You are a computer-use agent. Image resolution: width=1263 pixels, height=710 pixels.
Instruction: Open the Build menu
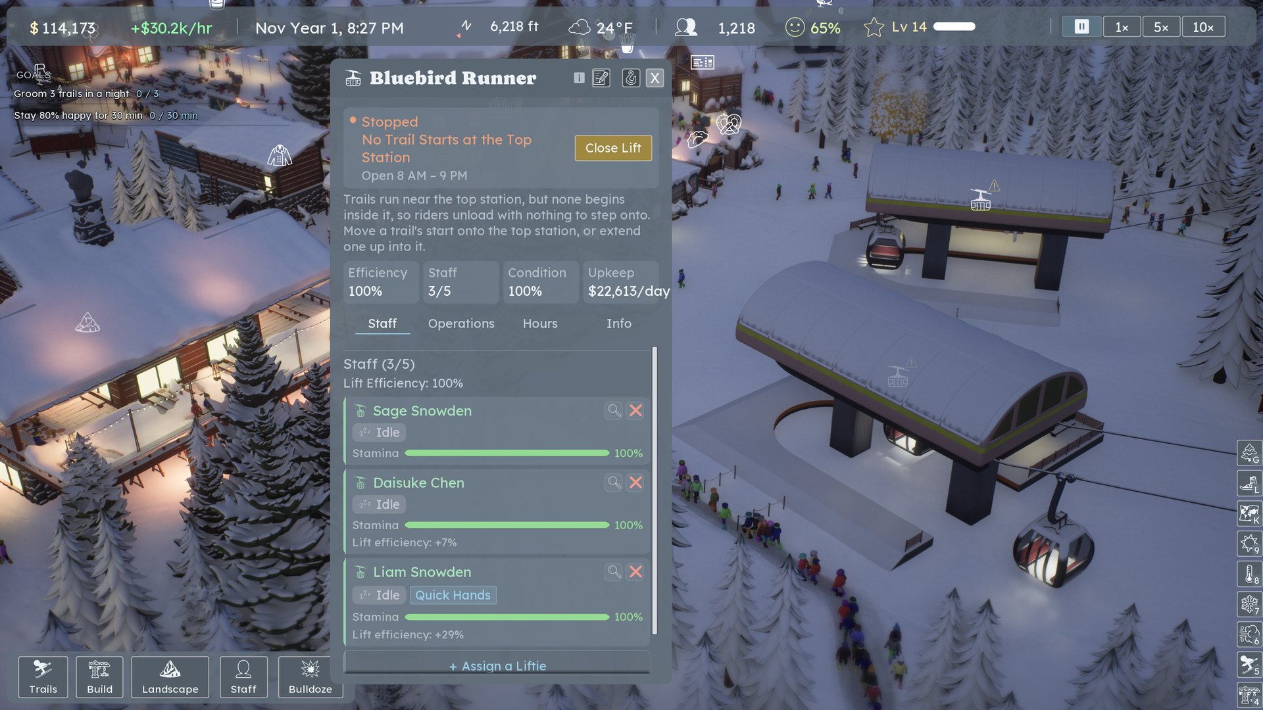[x=99, y=676]
